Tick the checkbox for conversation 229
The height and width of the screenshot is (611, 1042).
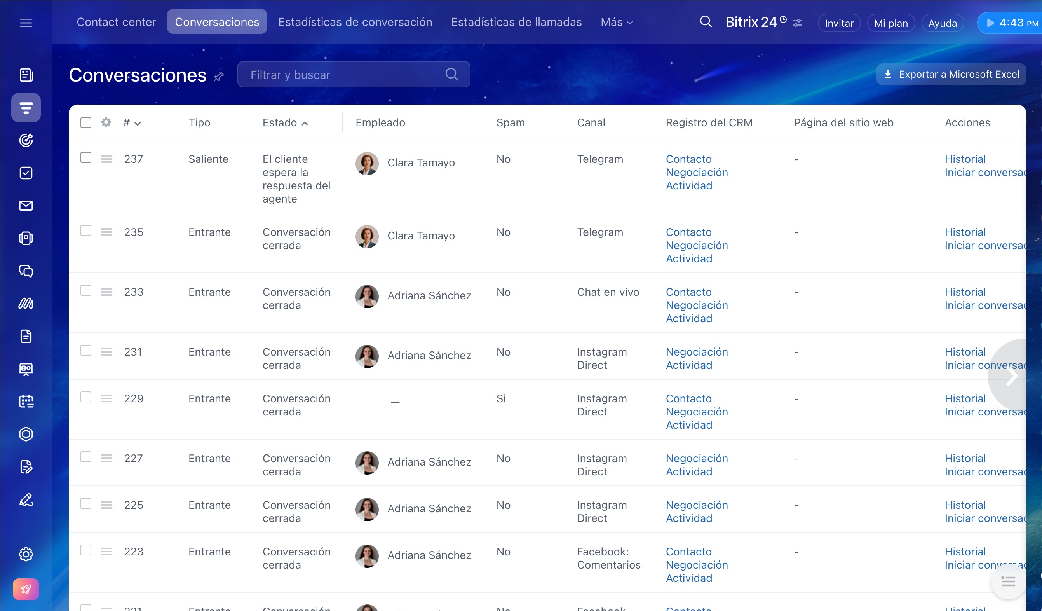tap(85, 397)
